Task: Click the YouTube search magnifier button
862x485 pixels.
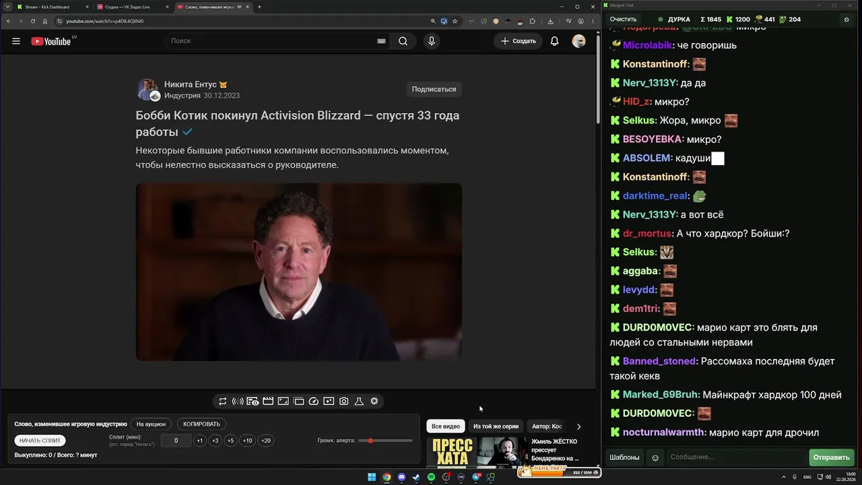Action: pyautogui.click(x=403, y=41)
